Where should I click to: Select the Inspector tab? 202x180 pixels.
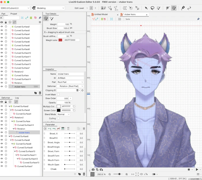pyautogui.click(x=50, y=69)
